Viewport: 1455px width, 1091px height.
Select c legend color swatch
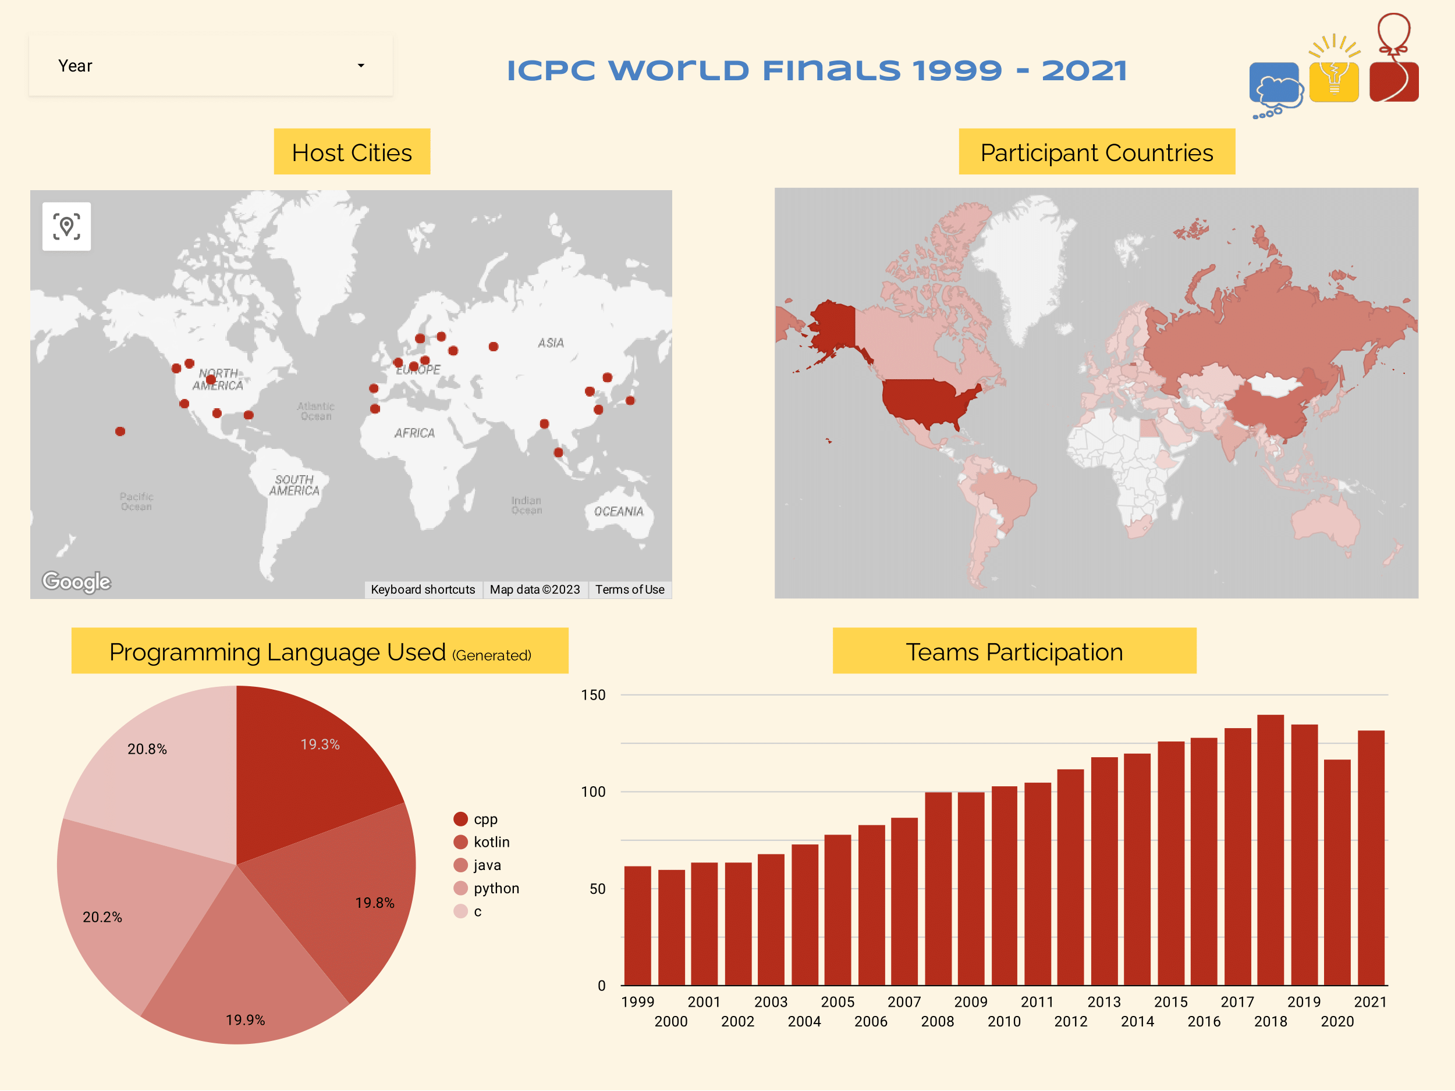tap(460, 911)
